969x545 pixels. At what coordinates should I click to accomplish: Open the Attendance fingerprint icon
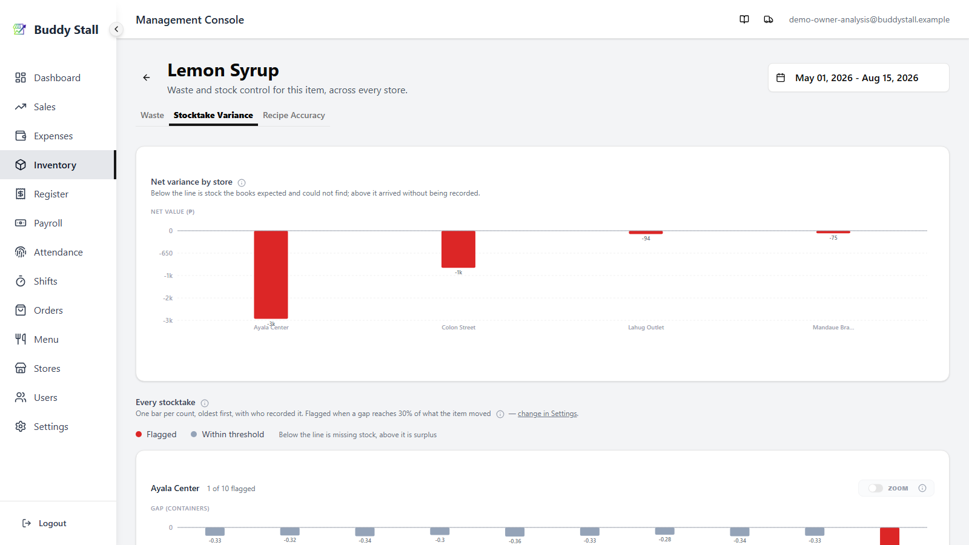21,252
